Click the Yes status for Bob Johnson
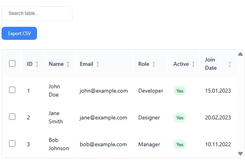Image resolution: width=245 pixels, height=160 pixels. point(180,144)
